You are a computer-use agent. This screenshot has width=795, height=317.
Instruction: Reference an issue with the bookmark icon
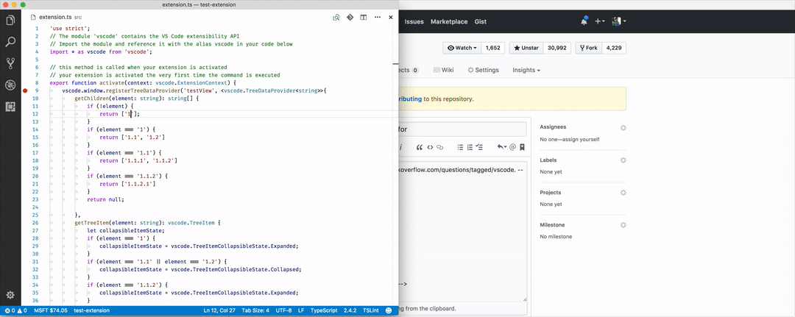[522, 147]
